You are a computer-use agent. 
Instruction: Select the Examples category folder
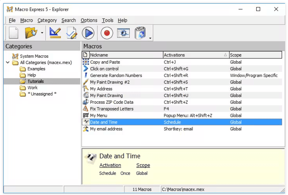[36, 69]
